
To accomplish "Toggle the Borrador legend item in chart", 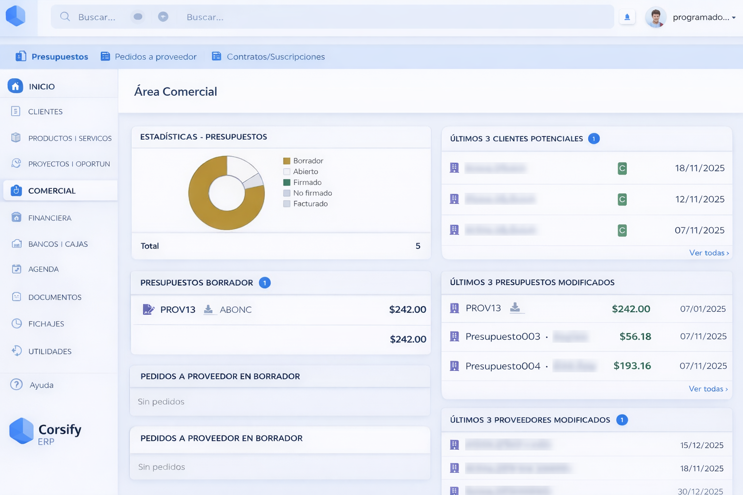I will [303, 161].
